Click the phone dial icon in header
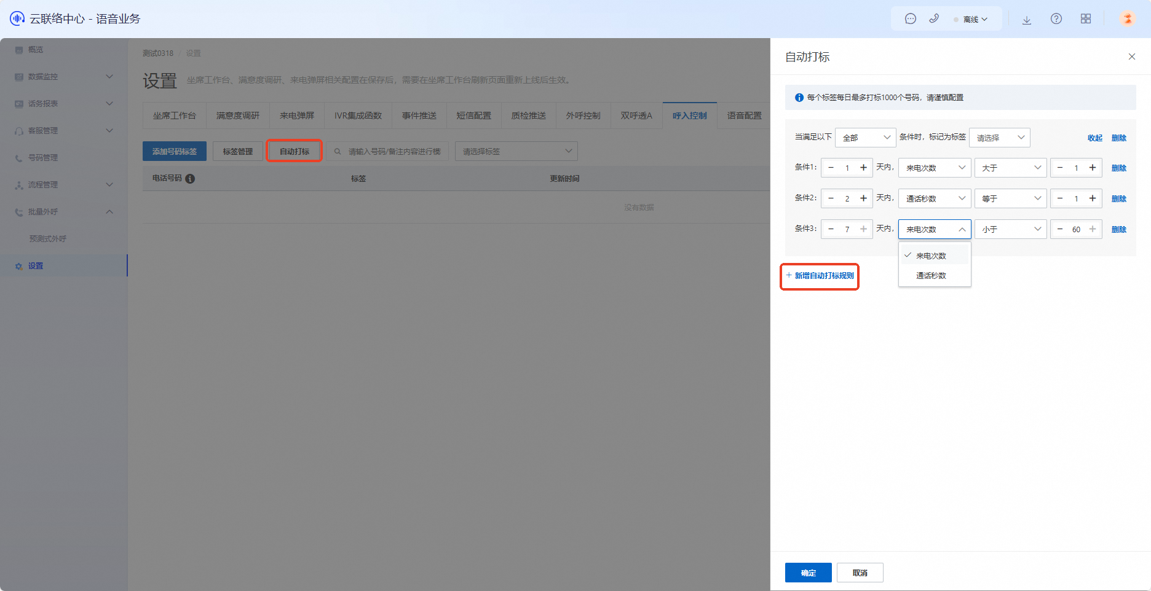This screenshot has height=591, width=1151. pyautogui.click(x=934, y=18)
